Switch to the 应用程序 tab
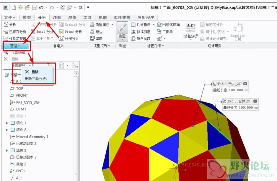277x181 pixels. pyautogui.click(x=146, y=18)
